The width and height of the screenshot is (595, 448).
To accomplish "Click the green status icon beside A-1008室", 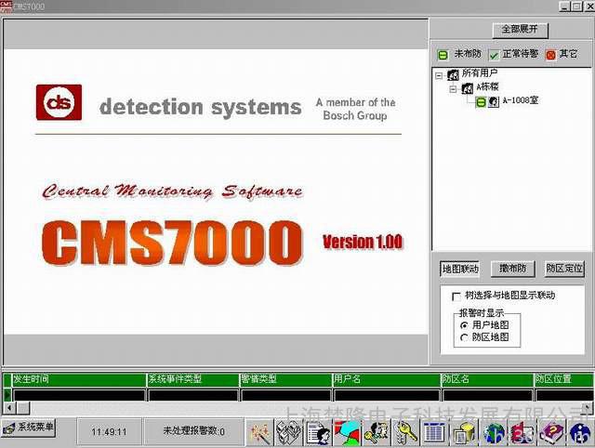I will (481, 102).
